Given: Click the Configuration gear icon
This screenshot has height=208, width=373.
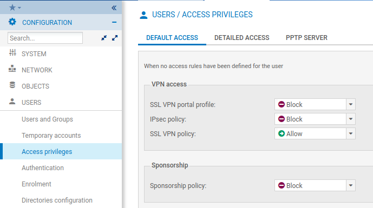Looking at the screenshot, I should point(12,22).
